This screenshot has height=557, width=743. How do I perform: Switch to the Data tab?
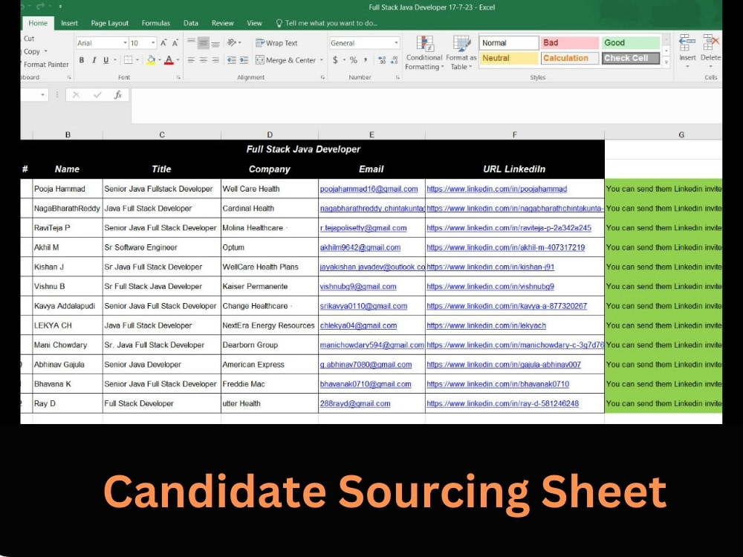(190, 23)
